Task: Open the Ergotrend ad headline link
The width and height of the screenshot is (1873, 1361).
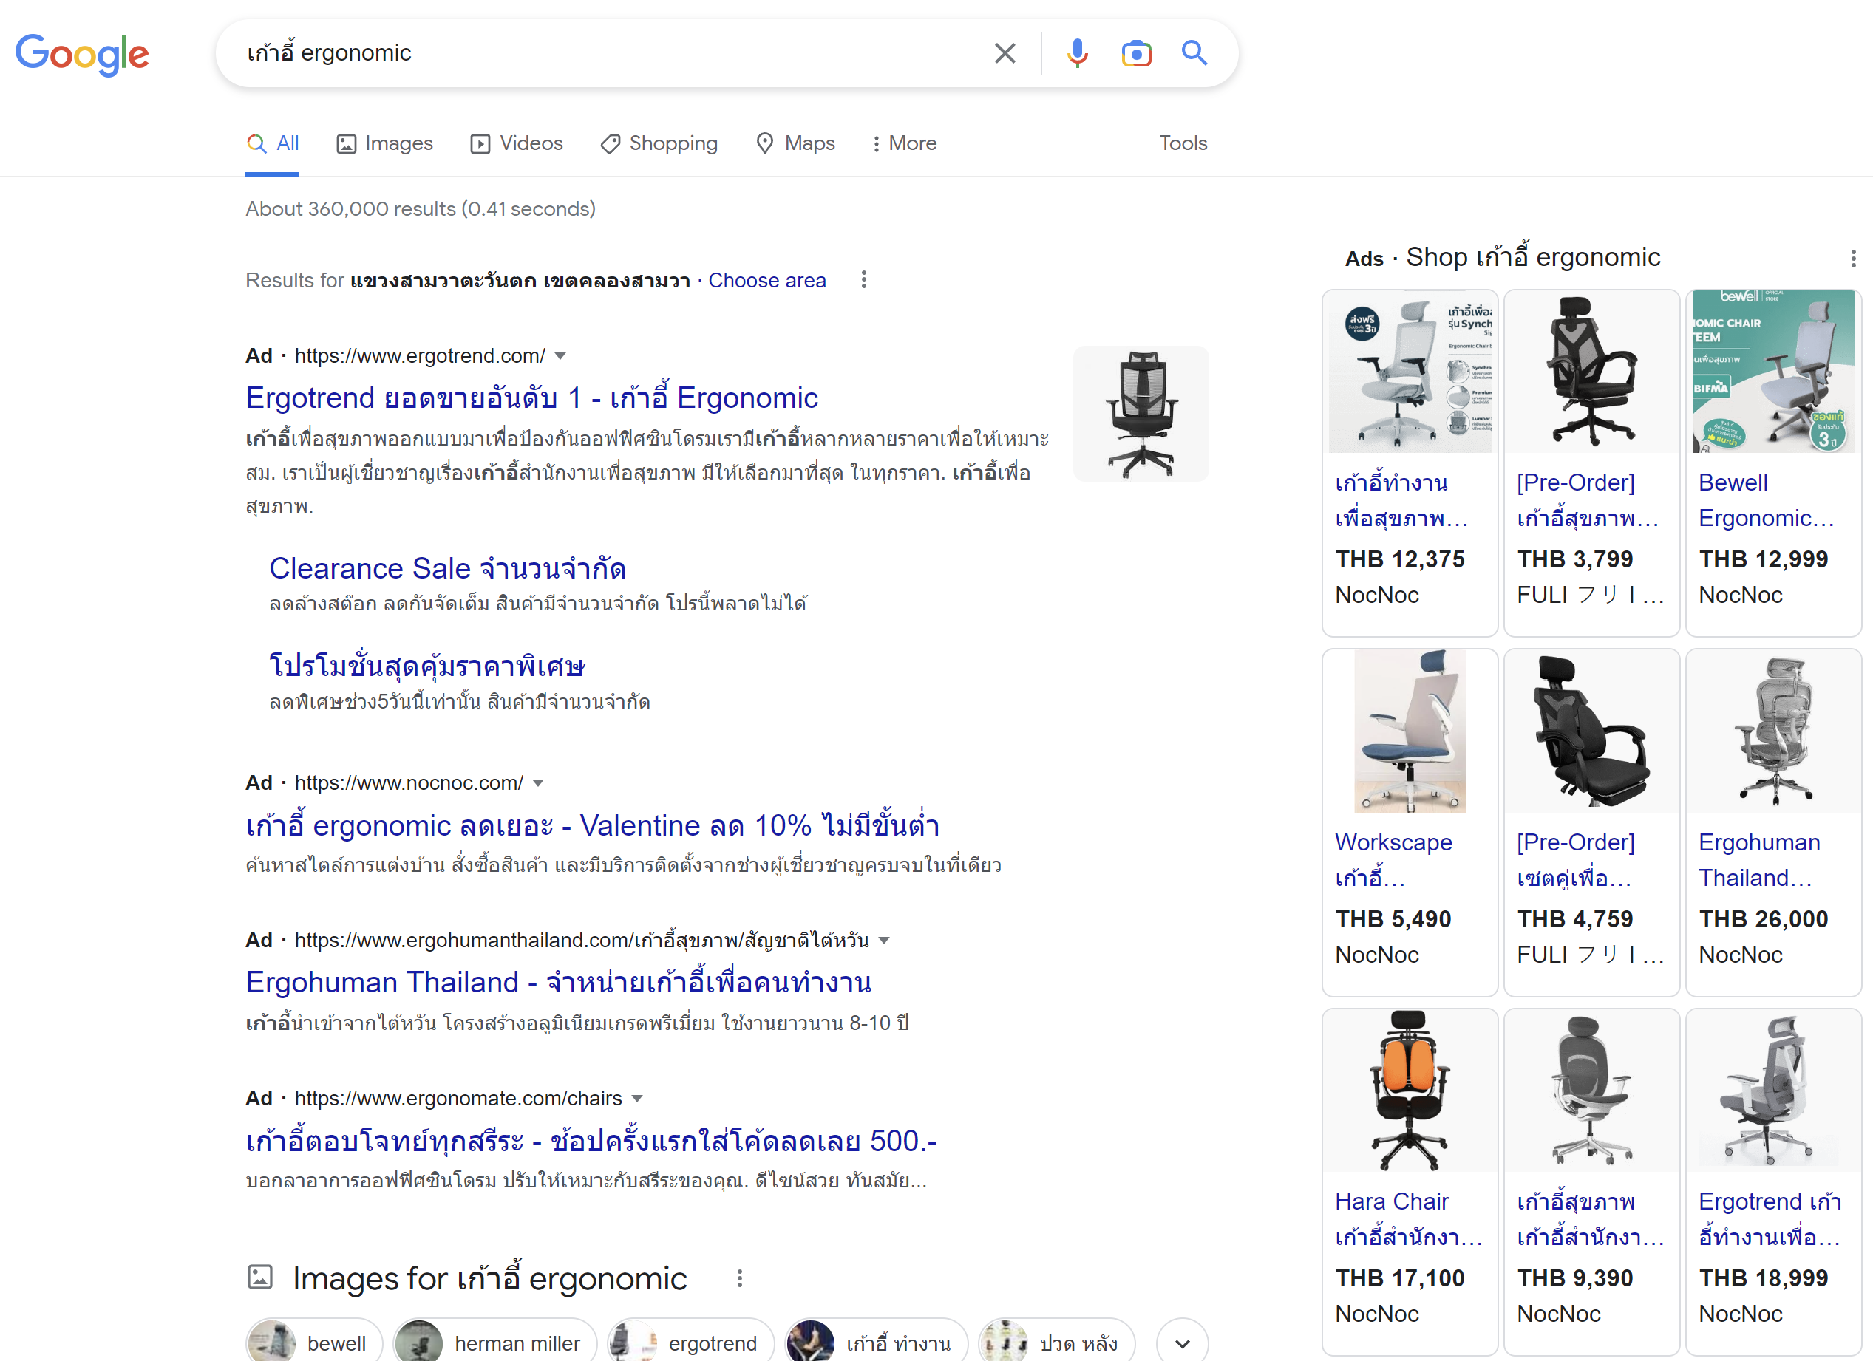Action: pos(532,398)
